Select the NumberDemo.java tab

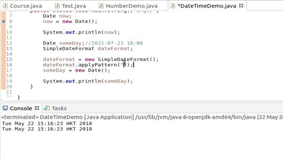(132, 6)
